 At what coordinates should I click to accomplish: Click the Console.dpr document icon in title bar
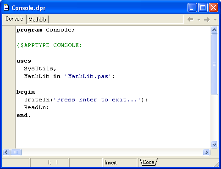click(x=6, y=7)
